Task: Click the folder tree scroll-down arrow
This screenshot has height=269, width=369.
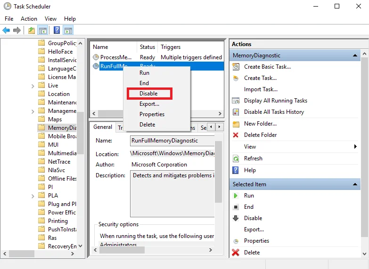Action: [81, 246]
